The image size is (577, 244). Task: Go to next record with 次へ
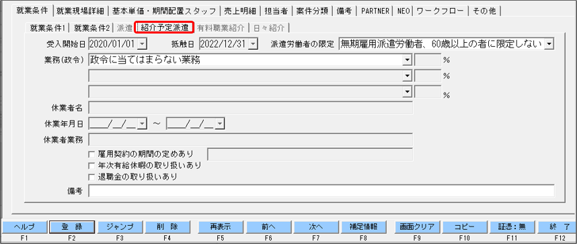(x=315, y=227)
